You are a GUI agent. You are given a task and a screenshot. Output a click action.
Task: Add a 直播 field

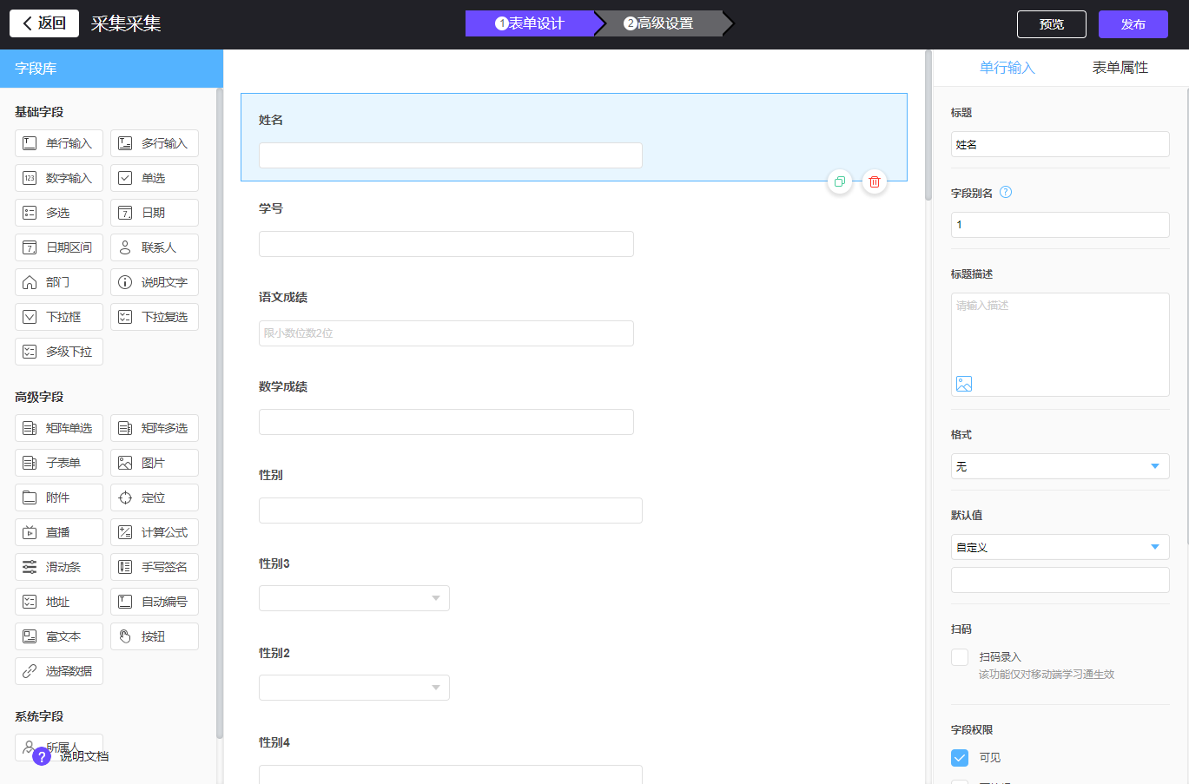59,532
